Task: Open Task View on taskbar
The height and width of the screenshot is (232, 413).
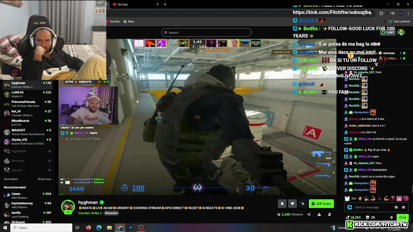Action: (77, 228)
